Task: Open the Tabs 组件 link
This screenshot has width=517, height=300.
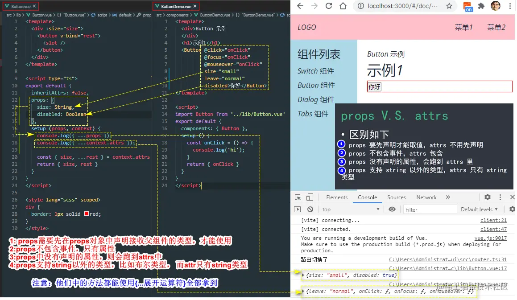Action: pos(313,114)
